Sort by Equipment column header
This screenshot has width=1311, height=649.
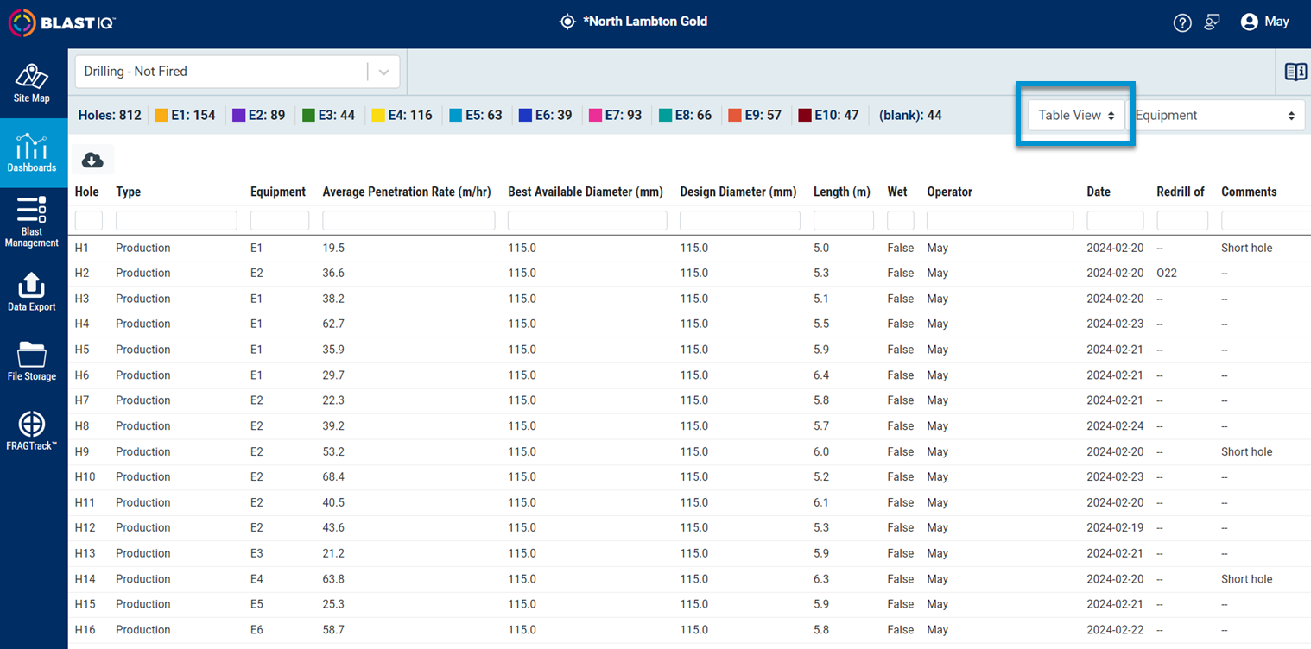278,192
